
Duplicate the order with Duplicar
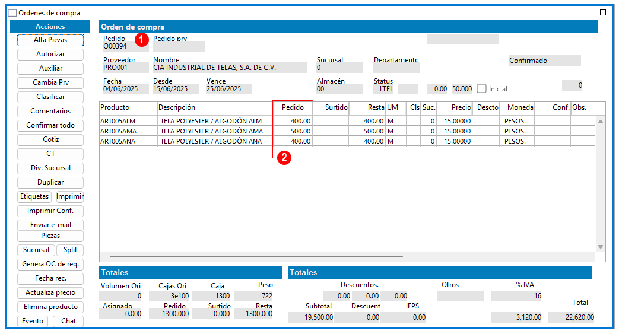click(50, 182)
